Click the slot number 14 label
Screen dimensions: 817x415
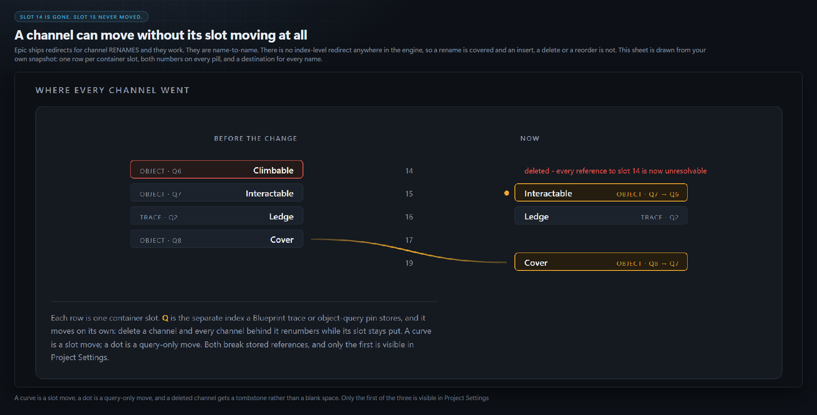[409, 171]
